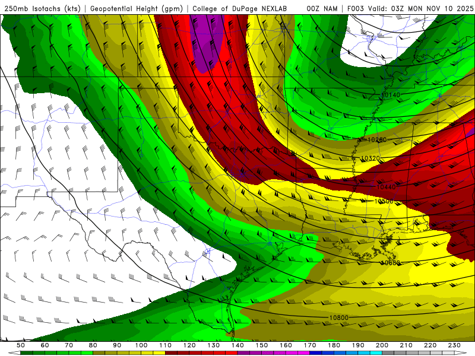Select the bright yellow swatch for 105-110 kts
Screen dimensions: 475x356
(159, 353)
